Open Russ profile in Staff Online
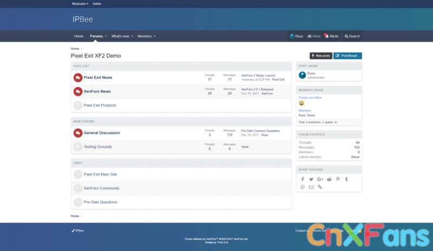The width and height of the screenshot is (433, 251). pyautogui.click(x=311, y=73)
